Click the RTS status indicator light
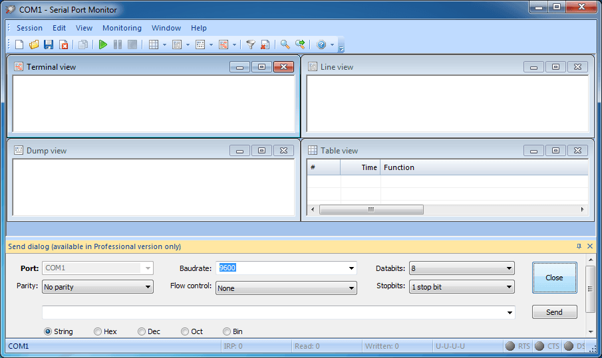 (x=510, y=346)
